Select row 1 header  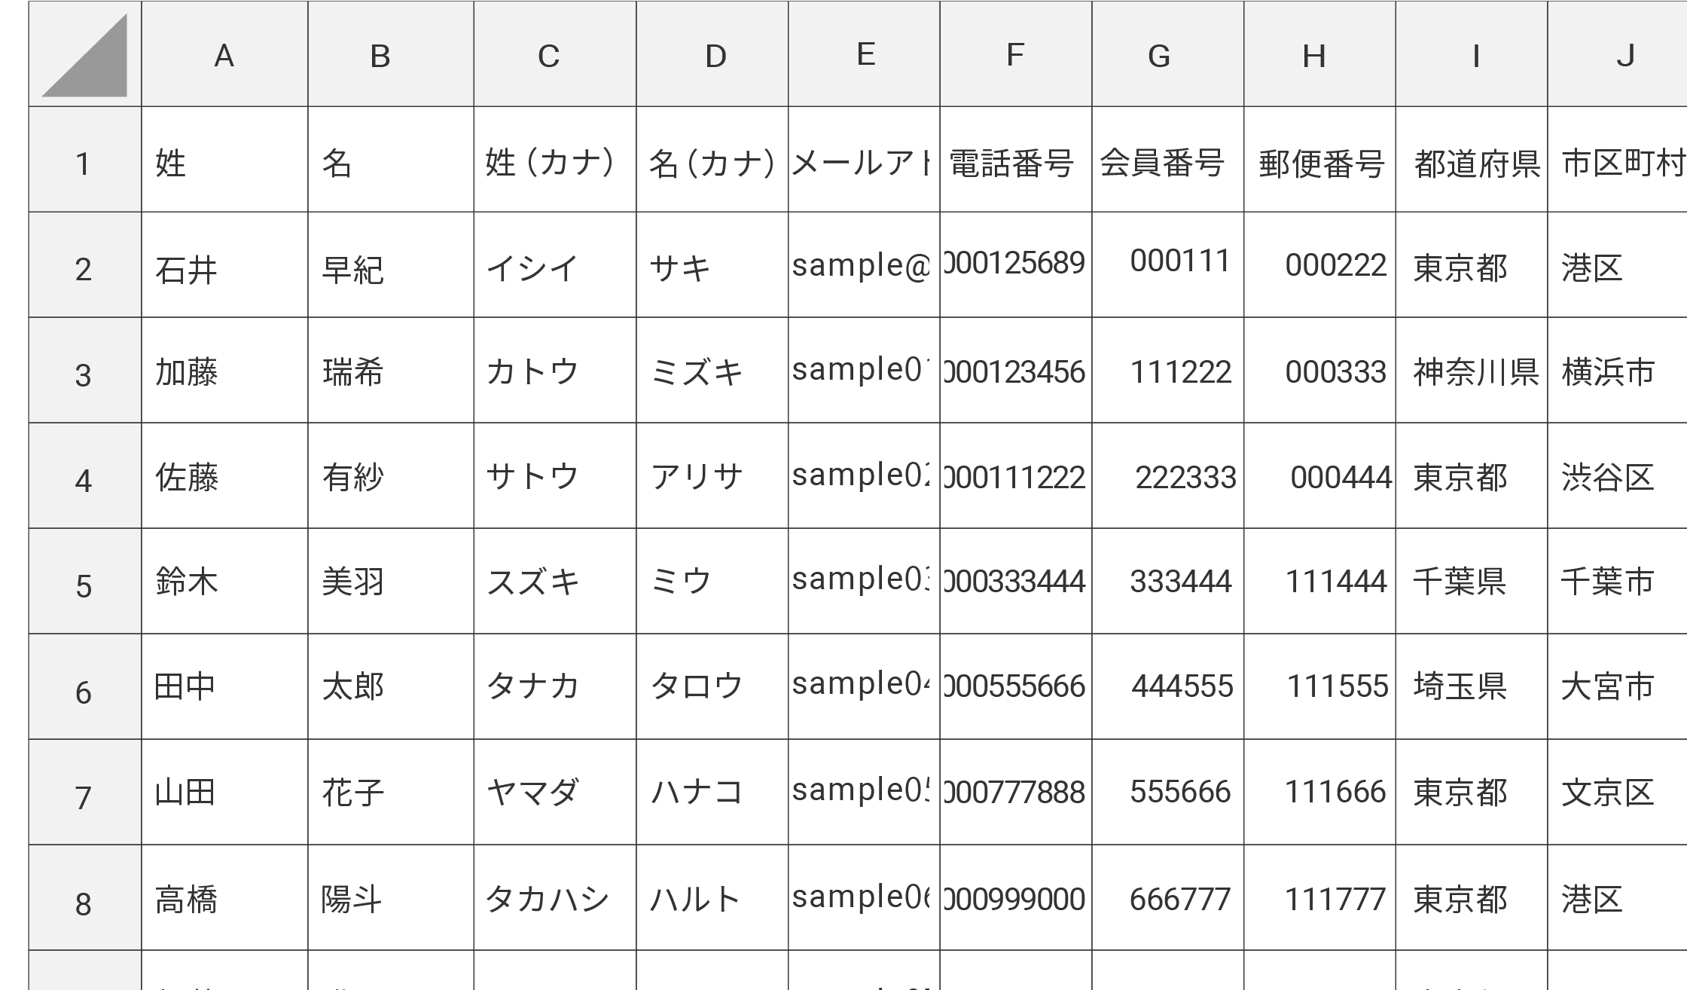pos(85,160)
